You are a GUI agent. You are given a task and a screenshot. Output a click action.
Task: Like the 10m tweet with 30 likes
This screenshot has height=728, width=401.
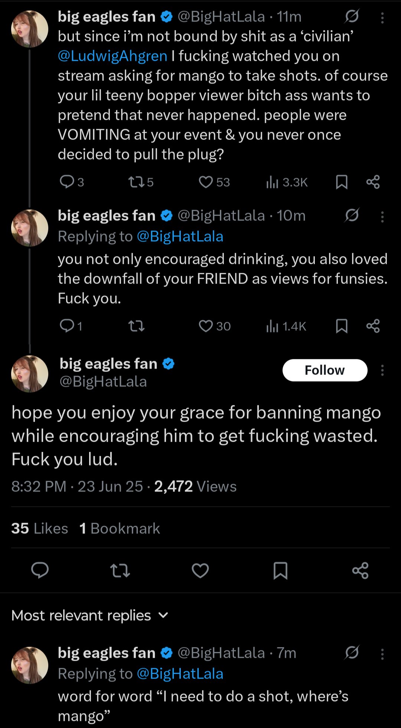214,326
